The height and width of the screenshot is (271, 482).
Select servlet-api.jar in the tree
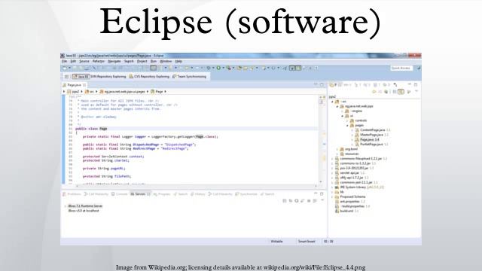(349, 173)
